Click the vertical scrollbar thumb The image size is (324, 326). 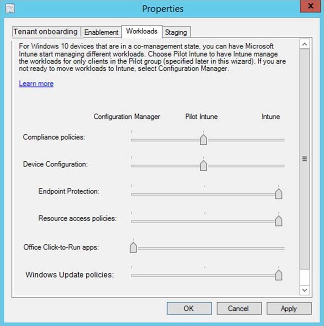click(x=305, y=159)
